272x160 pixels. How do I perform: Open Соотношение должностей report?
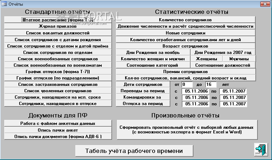click(x=223, y=65)
